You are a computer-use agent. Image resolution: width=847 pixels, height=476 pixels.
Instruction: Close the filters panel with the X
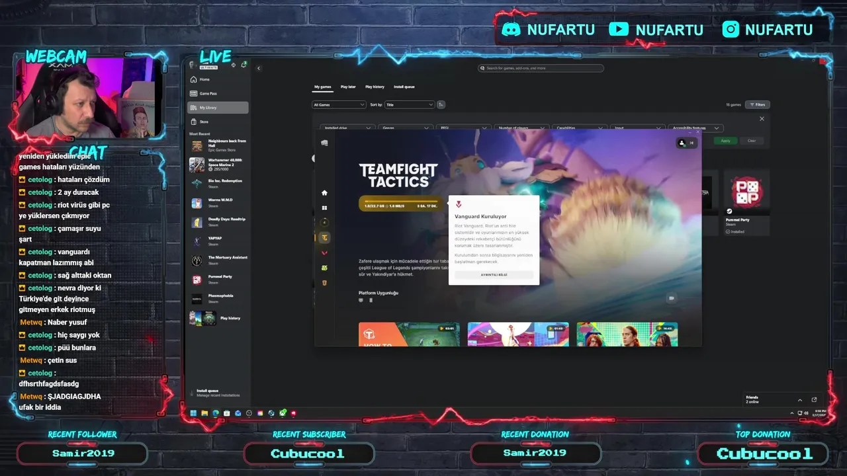(762, 119)
